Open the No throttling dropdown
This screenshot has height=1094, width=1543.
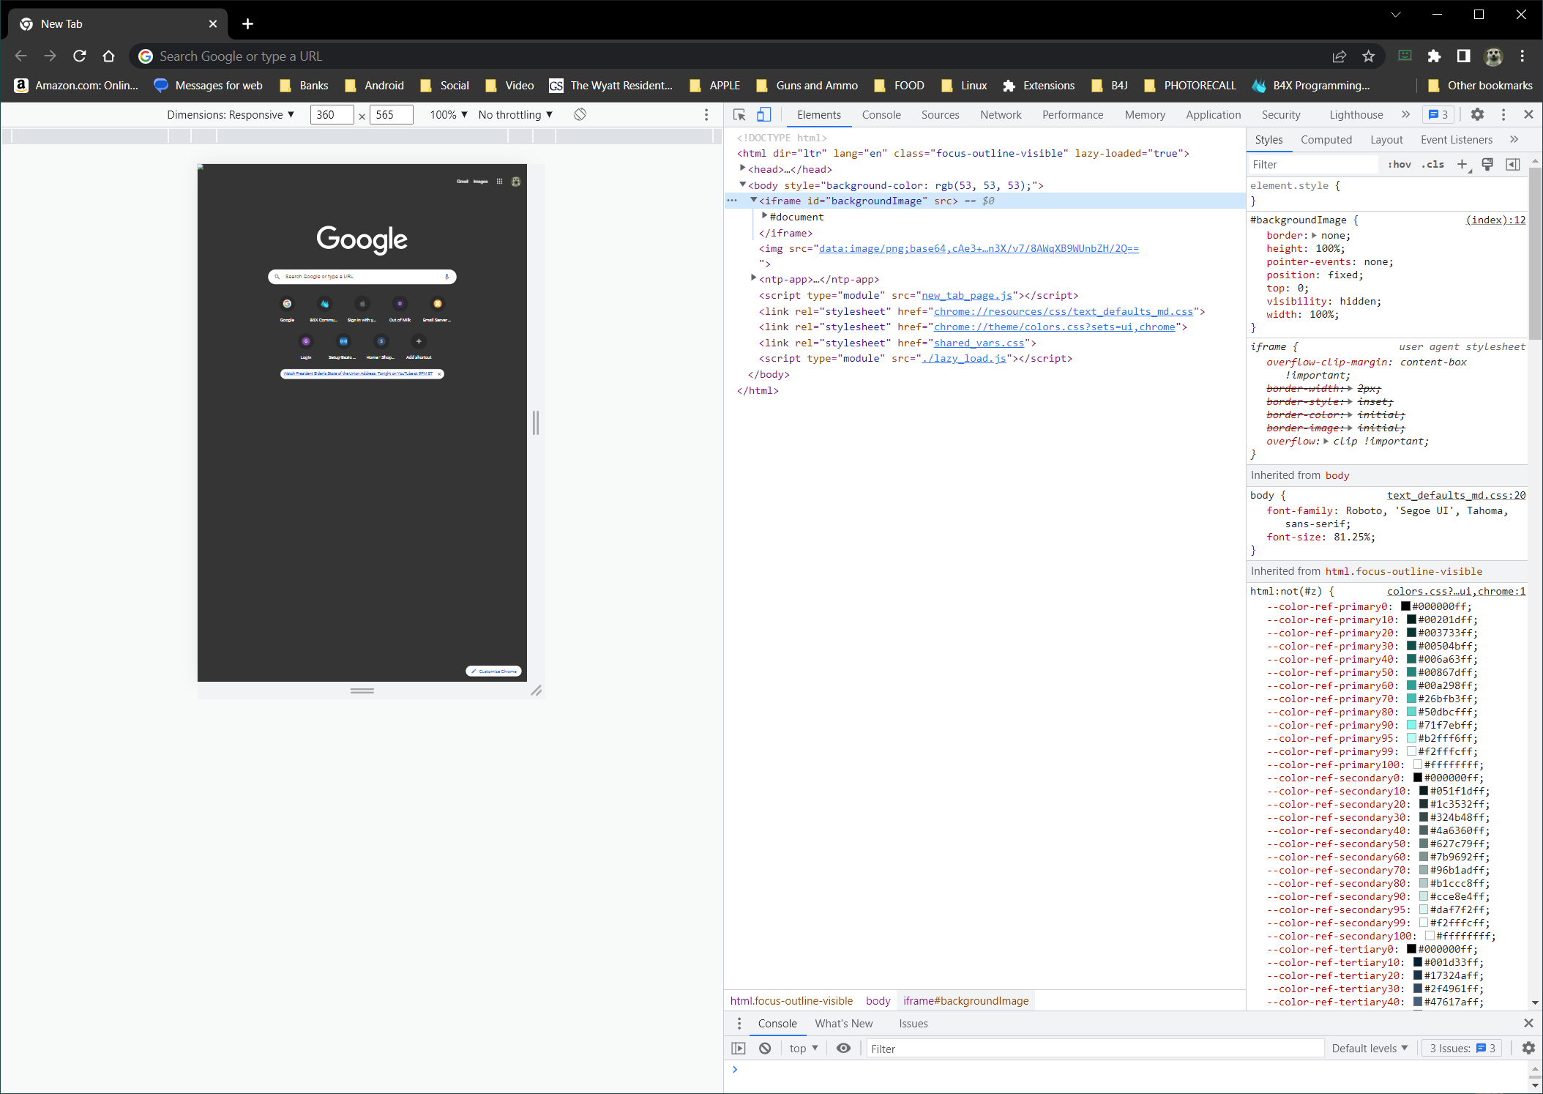(x=515, y=115)
